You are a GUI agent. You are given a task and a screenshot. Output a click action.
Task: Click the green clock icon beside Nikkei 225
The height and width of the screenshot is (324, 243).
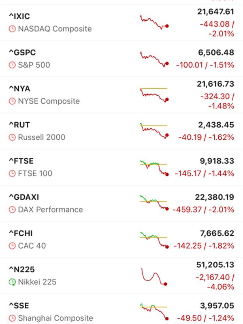[12, 282]
